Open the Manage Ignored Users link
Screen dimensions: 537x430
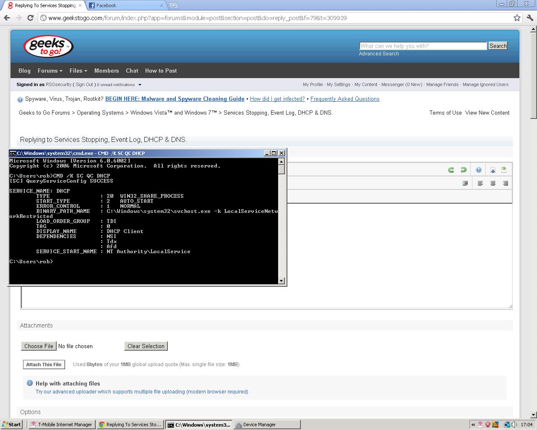pyautogui.click(x=485, y=84)
